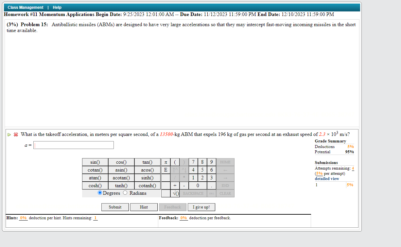Click the red asterisk icon

tap(15, 134)
